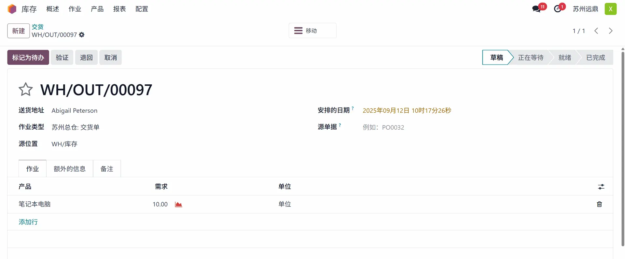Click the 添加行 link
Screen dimensions: 625x259
tap(28, 222)
